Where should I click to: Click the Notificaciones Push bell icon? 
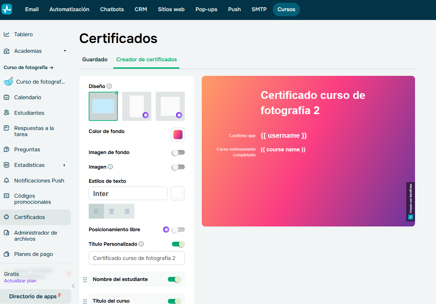(x=6, y=180)
